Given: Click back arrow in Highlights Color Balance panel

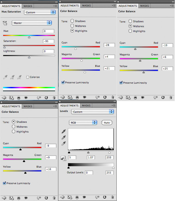Looking at the screenshot, I should tap(63, 97).
